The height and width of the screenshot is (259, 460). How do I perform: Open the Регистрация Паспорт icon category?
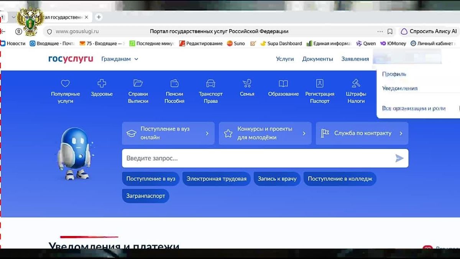320,91
